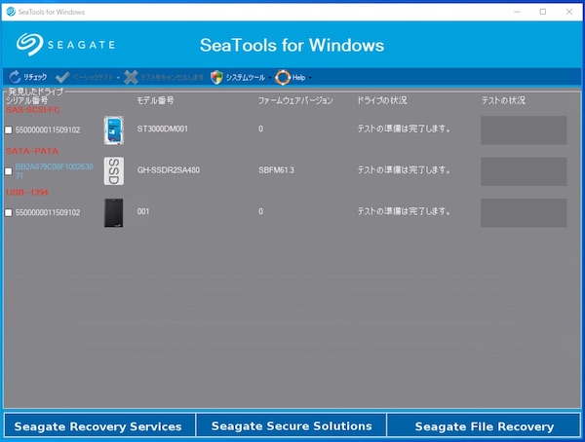585x442 pixels.
Task: Click model number 001
Action: point(143,211)
